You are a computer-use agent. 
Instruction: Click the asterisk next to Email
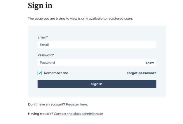47,37
